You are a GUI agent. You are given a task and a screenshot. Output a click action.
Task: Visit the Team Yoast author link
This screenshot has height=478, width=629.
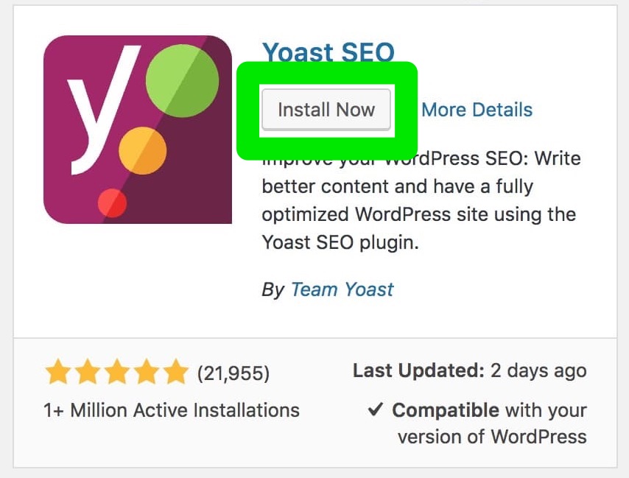pyautogui.click(x=342, y=289)
